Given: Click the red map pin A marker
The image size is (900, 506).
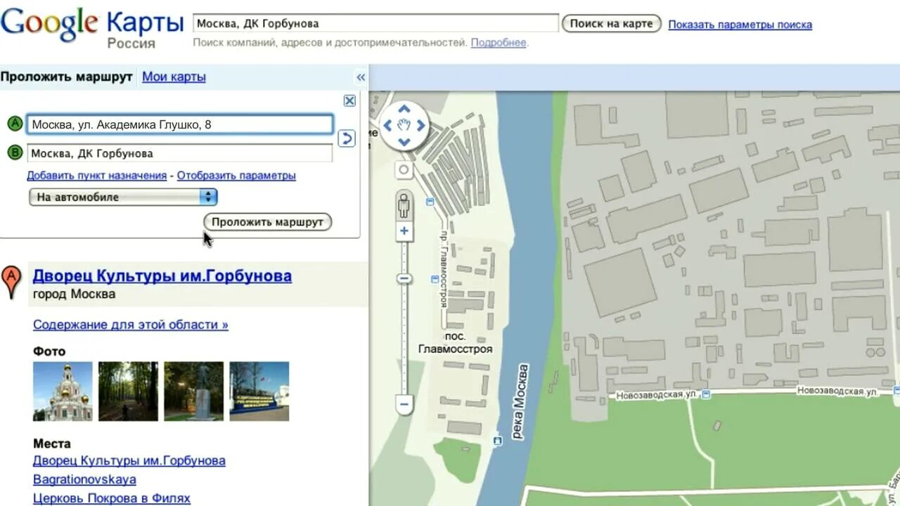Looking at the screenshot, I should (11, 283).
